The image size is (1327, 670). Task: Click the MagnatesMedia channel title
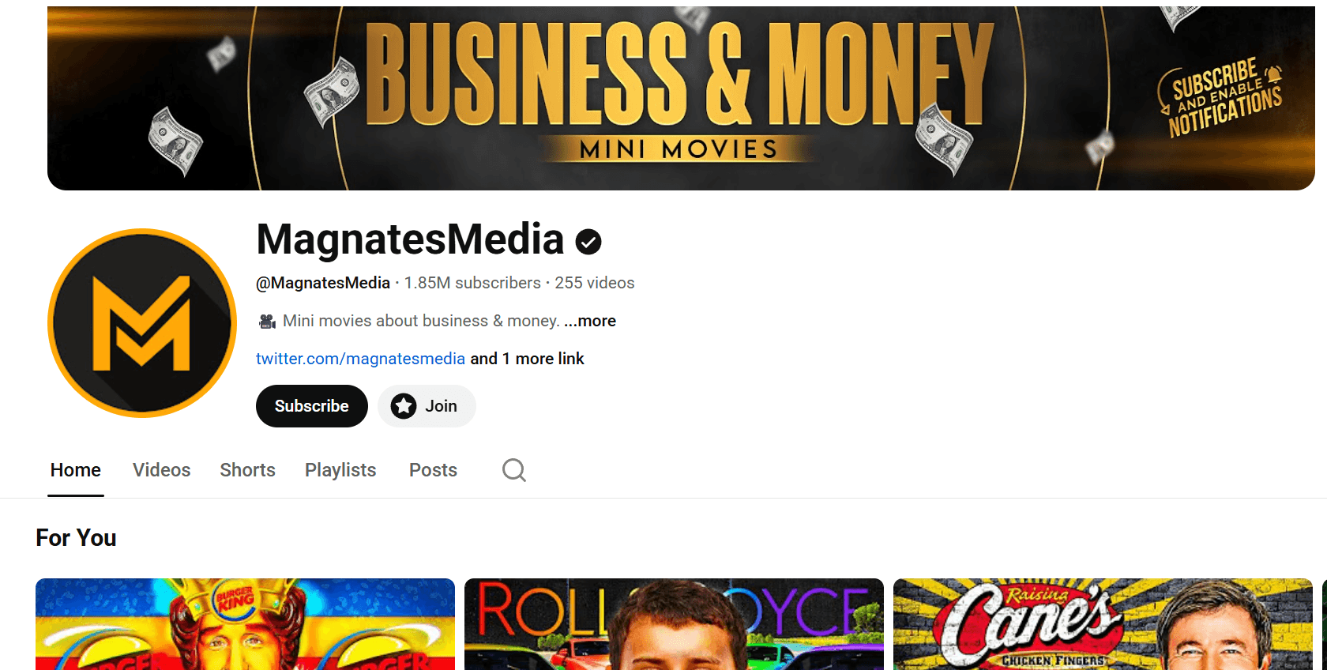[x=410, y=239]
